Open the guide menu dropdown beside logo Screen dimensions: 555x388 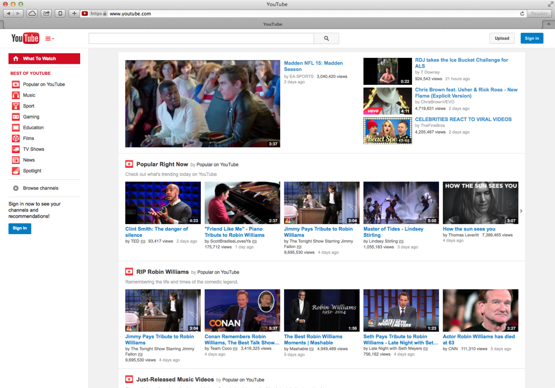coord(50,39)
